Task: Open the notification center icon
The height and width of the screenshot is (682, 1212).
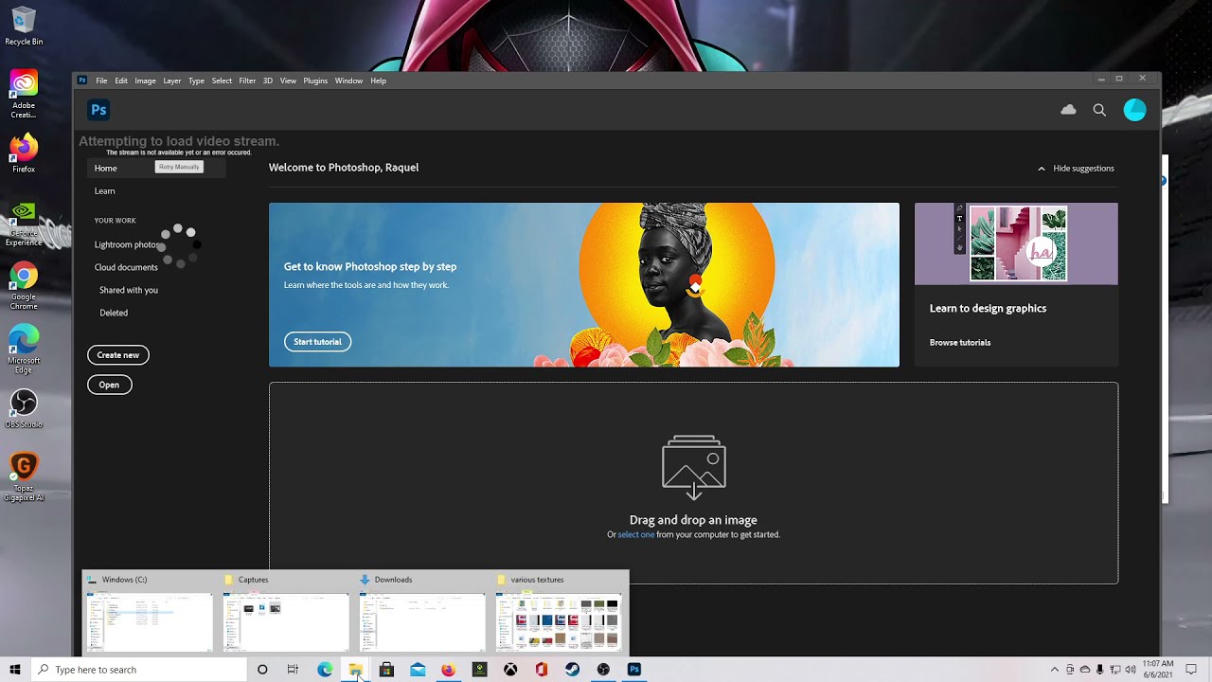Action: pos(1191,670)
